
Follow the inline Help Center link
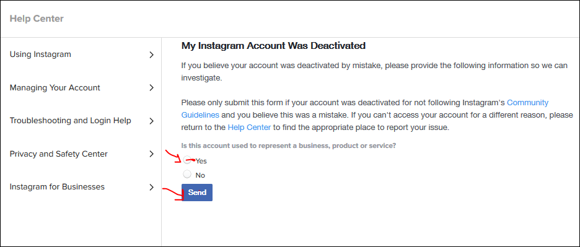tap(249, 128)
